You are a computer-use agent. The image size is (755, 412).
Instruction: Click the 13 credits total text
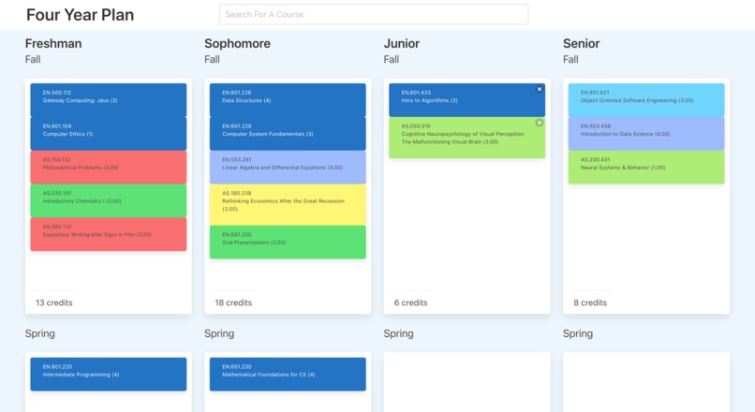(x=54, y=302)
